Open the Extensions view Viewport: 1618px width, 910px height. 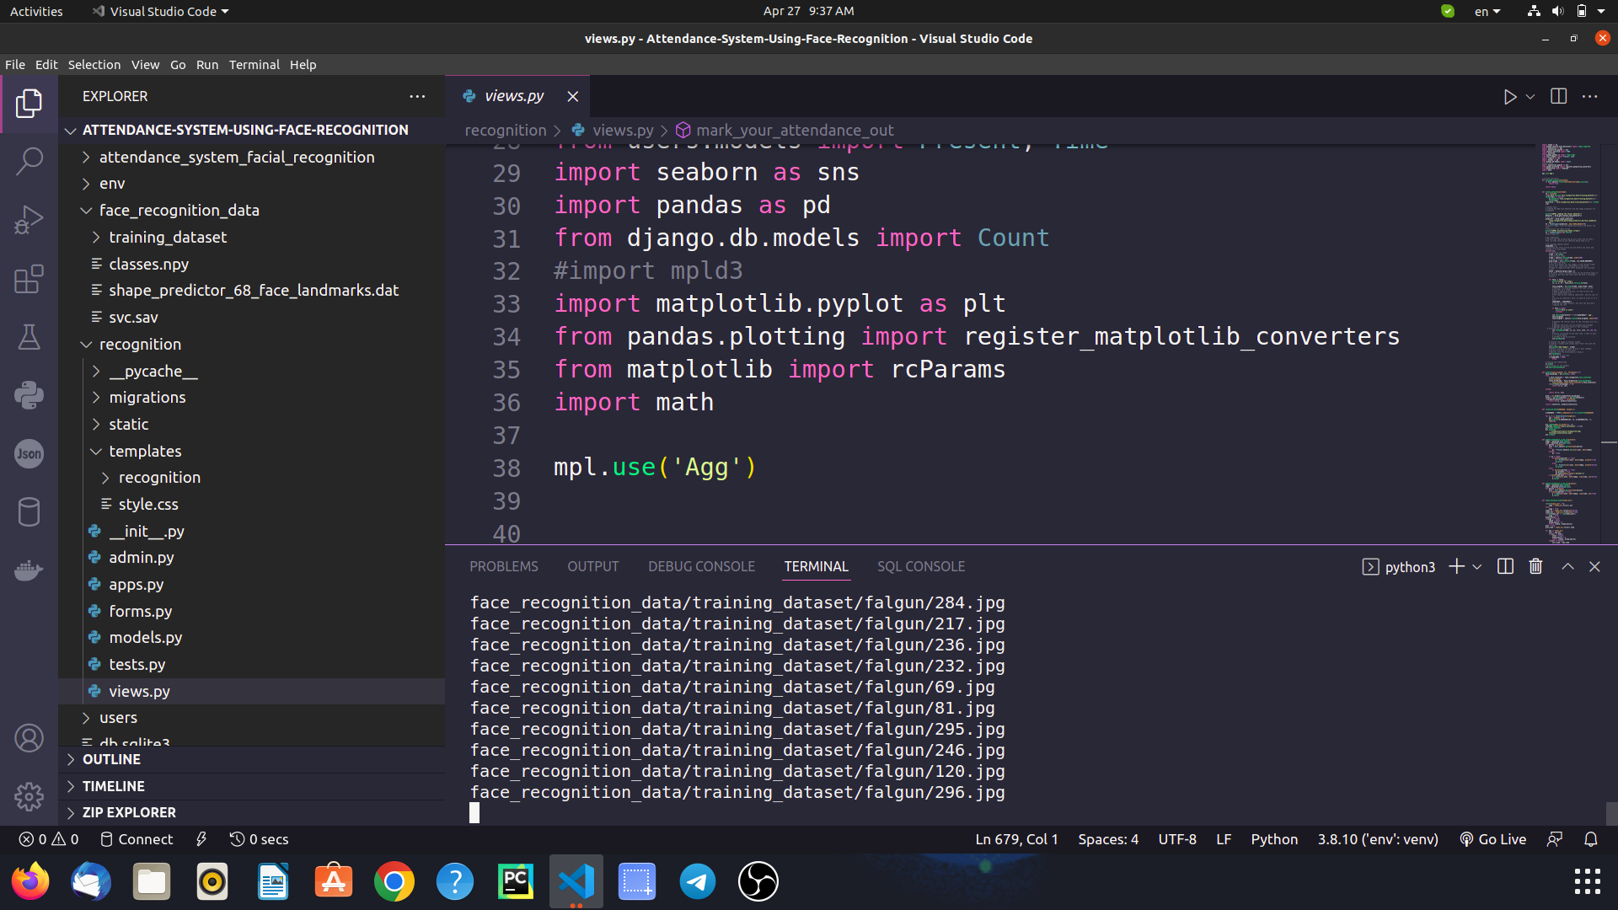pyautogui.click(x=29, y=279)
